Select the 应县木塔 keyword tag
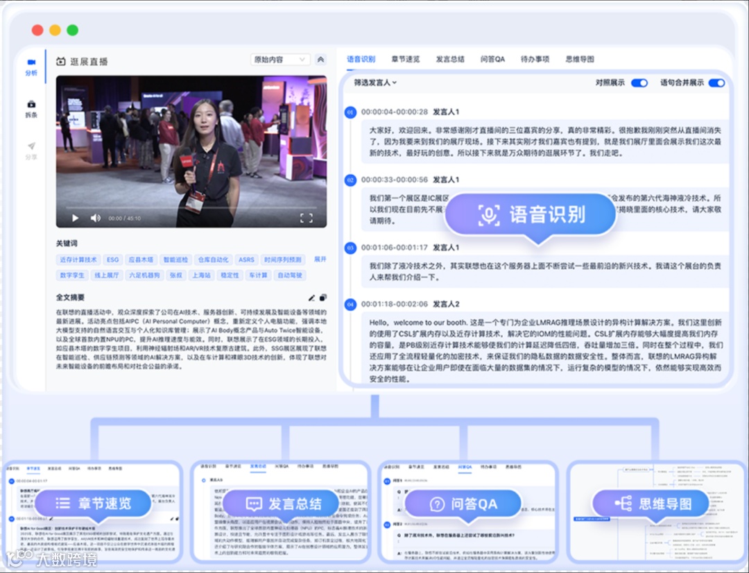This screenshot has height=573, width=749. (140, 260)
